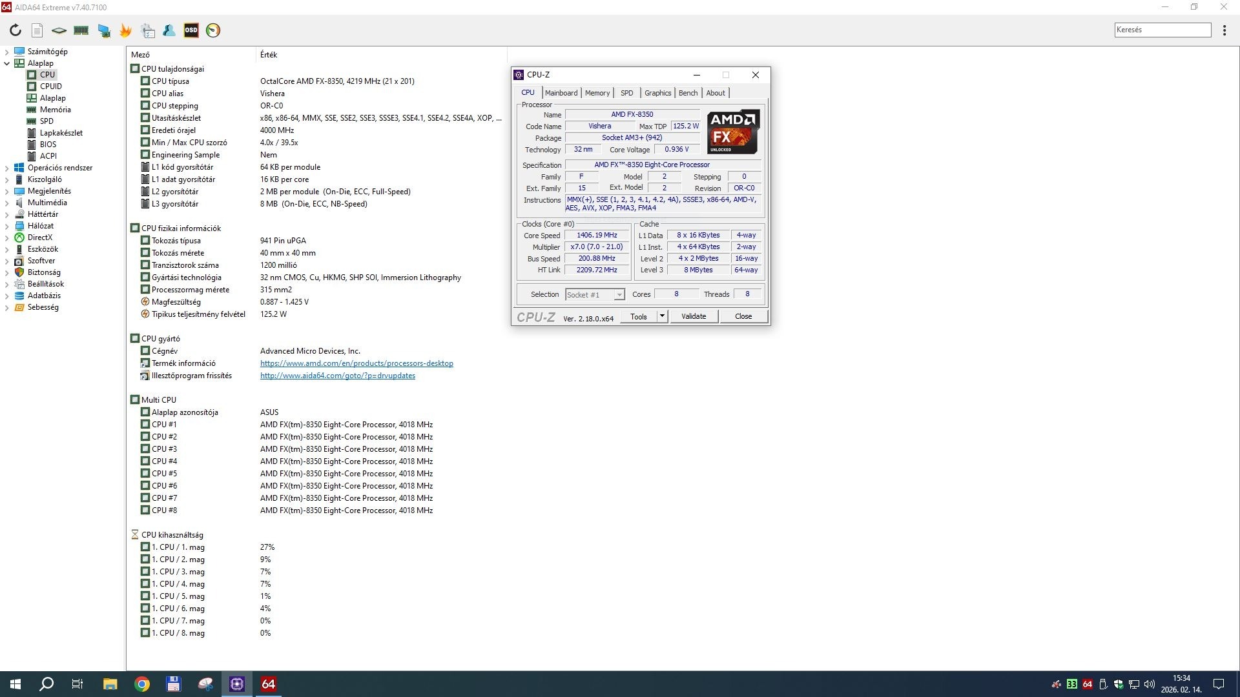Open the three-dot menu beside the search box
Screen dimensions: 1240x697
(x=1224, y=30)
